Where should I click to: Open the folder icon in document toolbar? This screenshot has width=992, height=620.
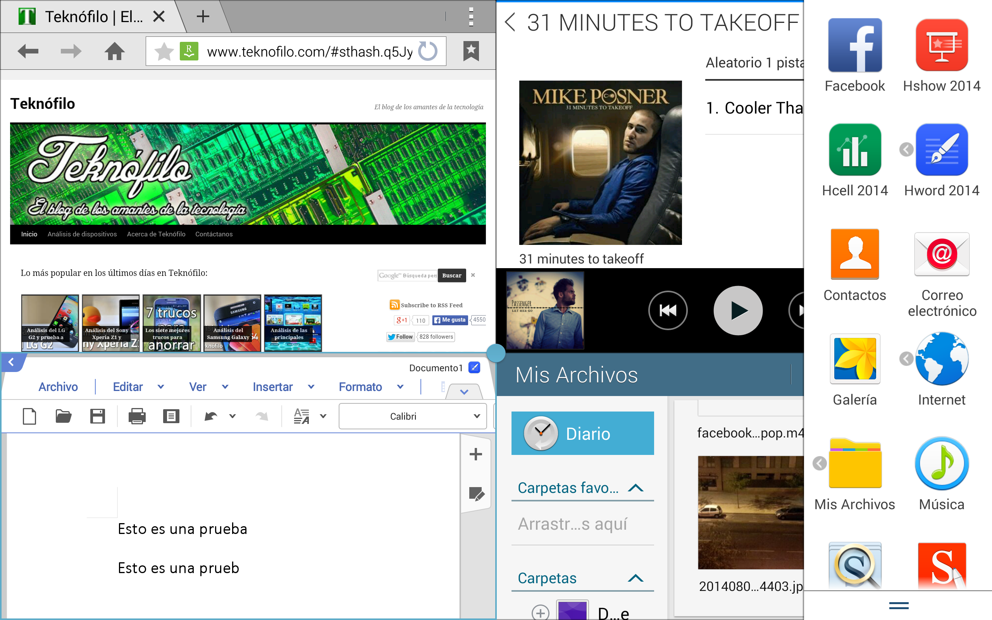(x=64, y=416)
